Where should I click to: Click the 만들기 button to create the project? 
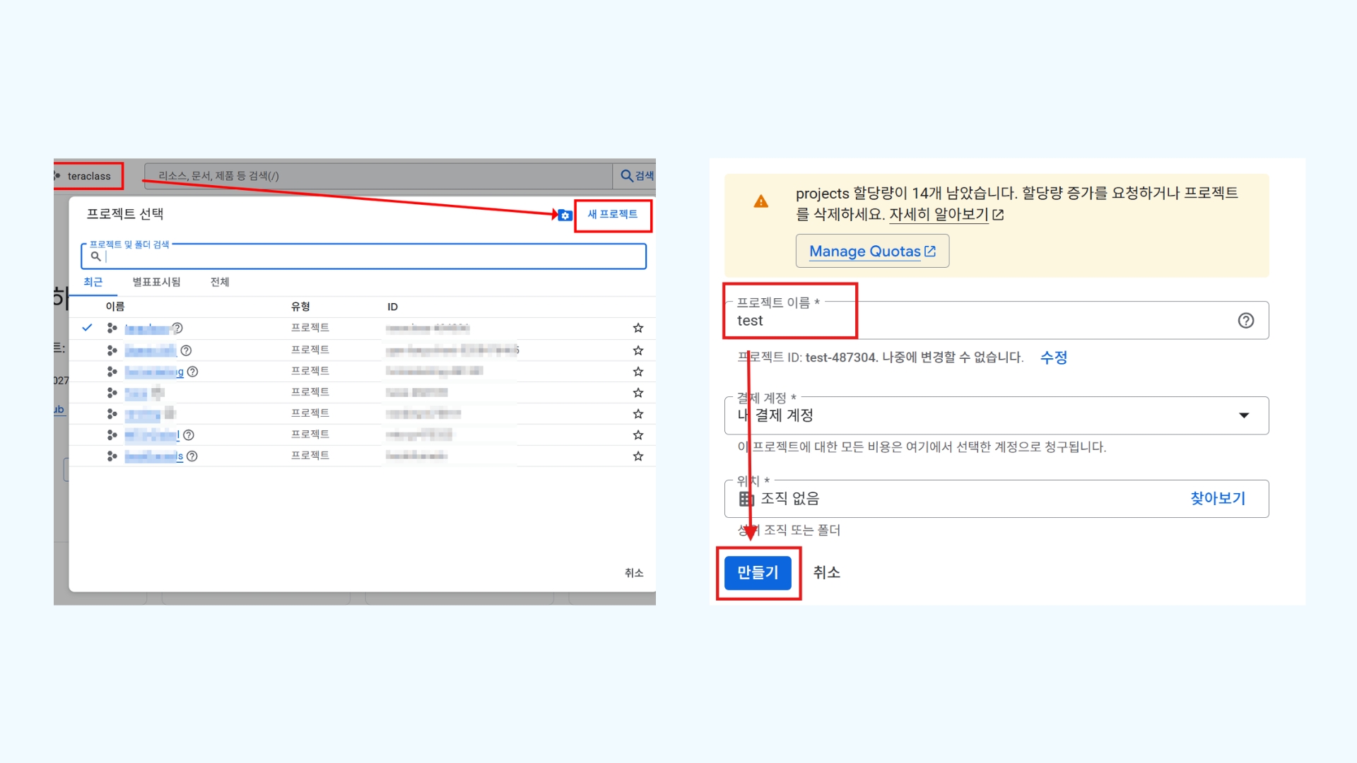coord(758,573)
